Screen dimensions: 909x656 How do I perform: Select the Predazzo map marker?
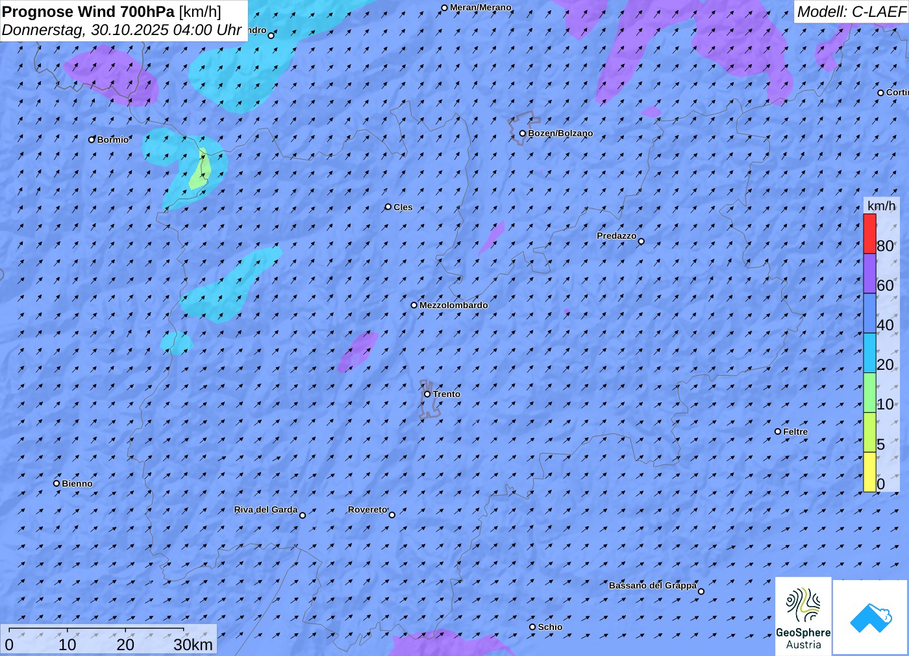(x=641, y=241)
